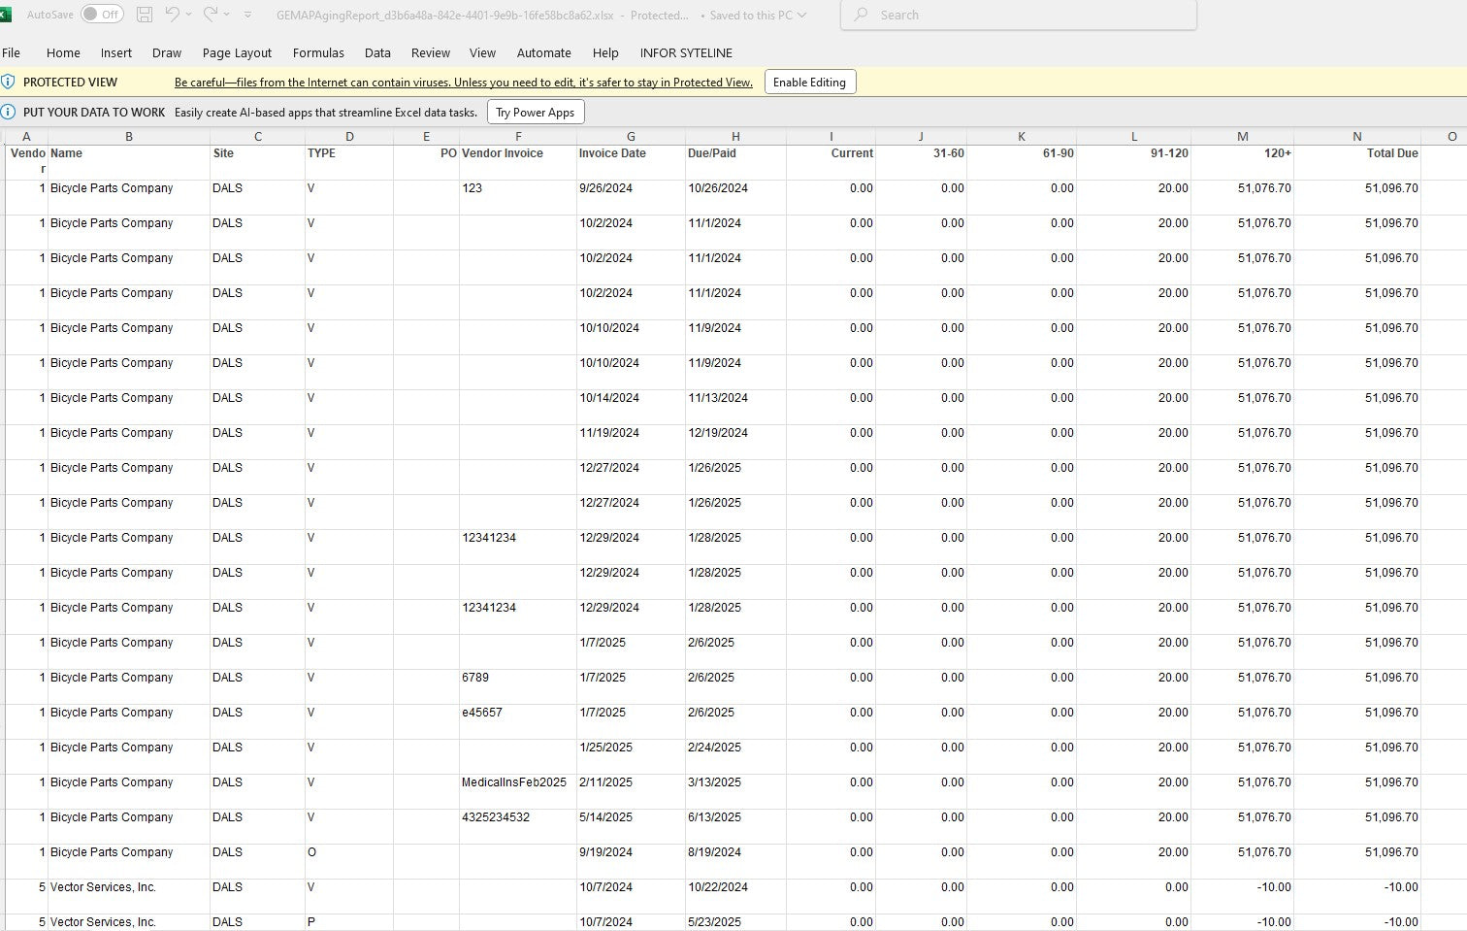The width and height of the screenshot is (1467, 931).
Task: Click the Protected View warning link
Action: 464,83
